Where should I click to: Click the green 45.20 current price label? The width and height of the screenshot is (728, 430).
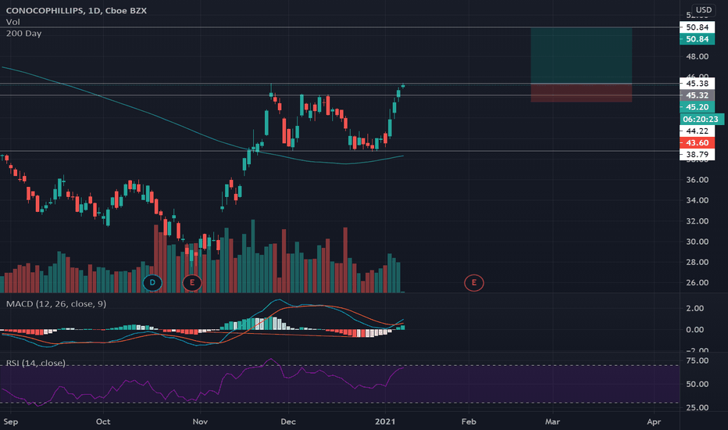(697, 107)
